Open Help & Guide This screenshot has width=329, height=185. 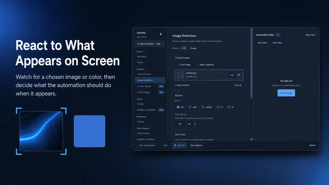pyautogui.click(x=143, y=133)
